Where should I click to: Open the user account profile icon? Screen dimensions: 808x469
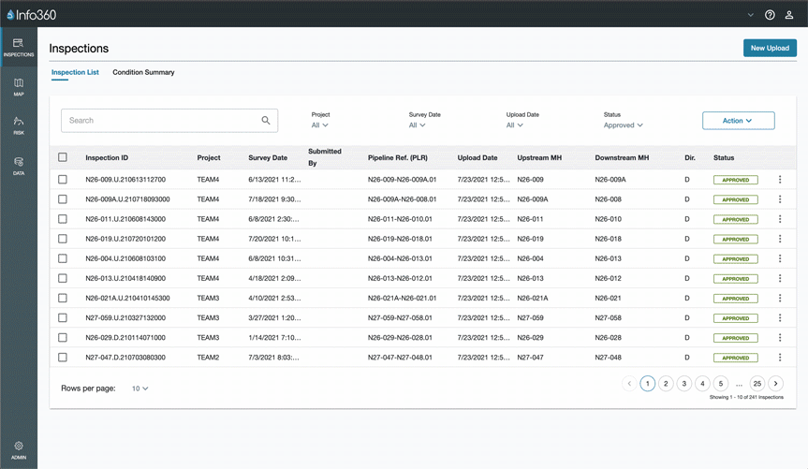pyautogui.click(x=789, y=15)
